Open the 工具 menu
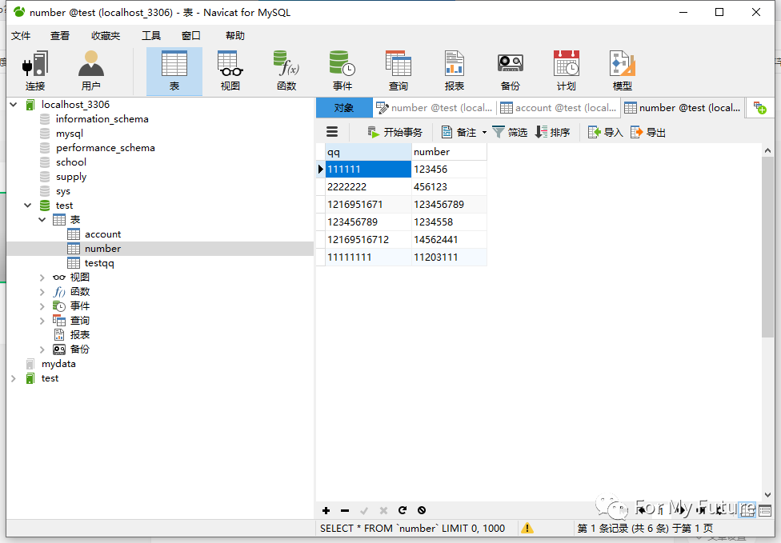781x543 pixels. 151,36
